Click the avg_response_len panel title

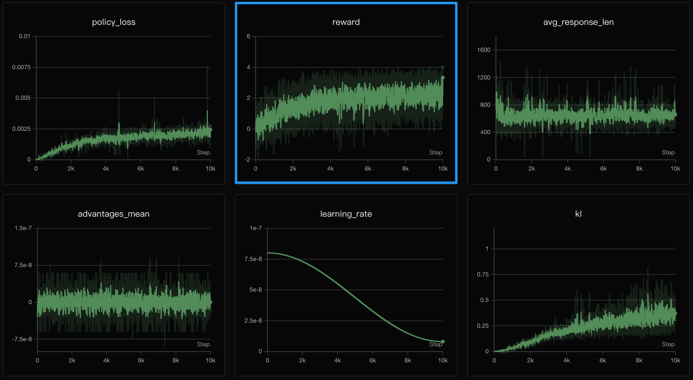coord(578,22)
